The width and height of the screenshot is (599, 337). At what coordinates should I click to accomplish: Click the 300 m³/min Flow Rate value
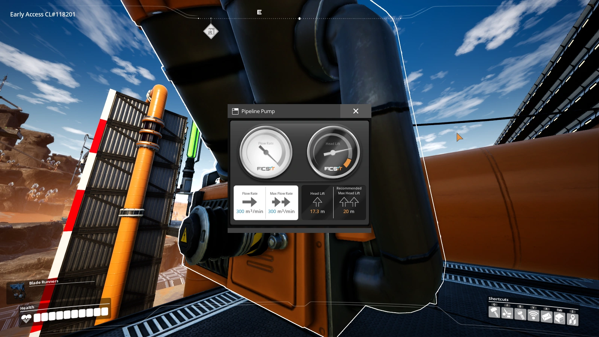coord(250,212)
